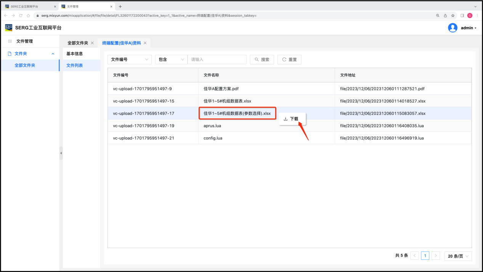Click the grid icon beside 文件管理
Image resolution: width=483 pixels, height=272 pixels.
click(x=10, y=41)
